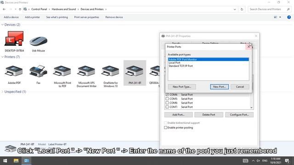This screenshot has width=294, height=165.
Task: Open the touch keyboard tray icon
Action: (x=245, y=161)
